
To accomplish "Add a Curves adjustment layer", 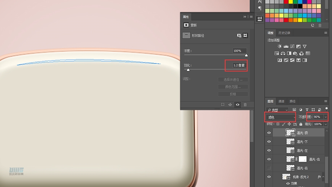I will click(x=292, y=46).
